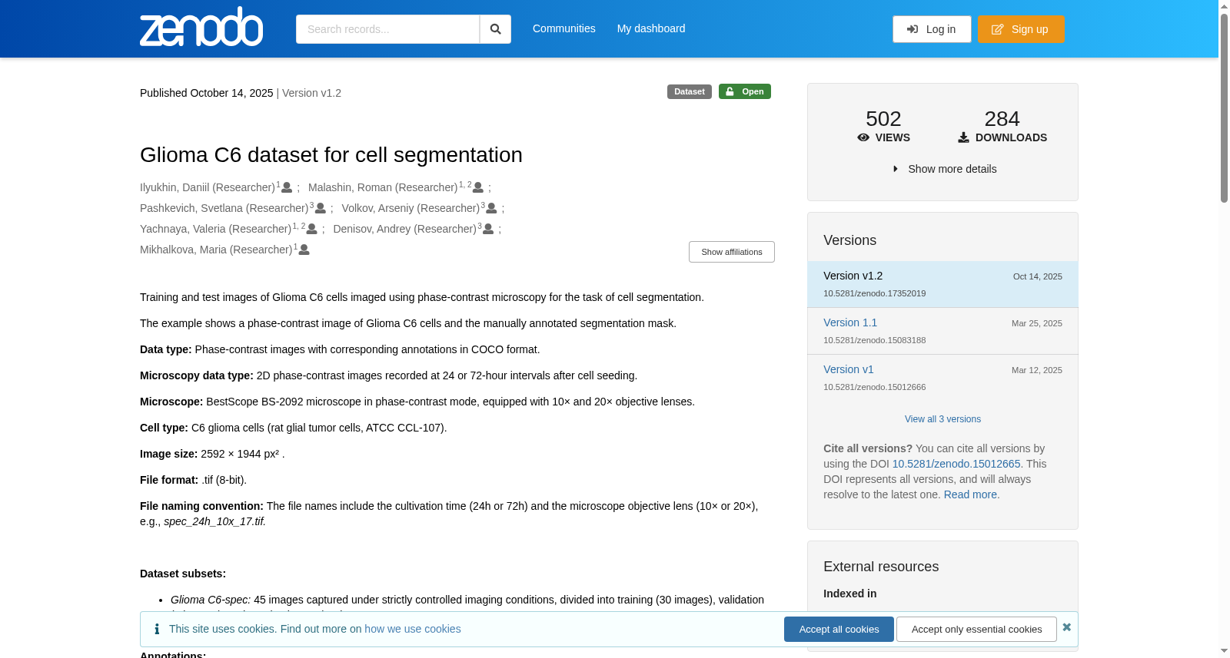Click author name Ilyukhin, Daniil (Researcher)
Screen dimensions: 1230x658
tap(208, 187)
